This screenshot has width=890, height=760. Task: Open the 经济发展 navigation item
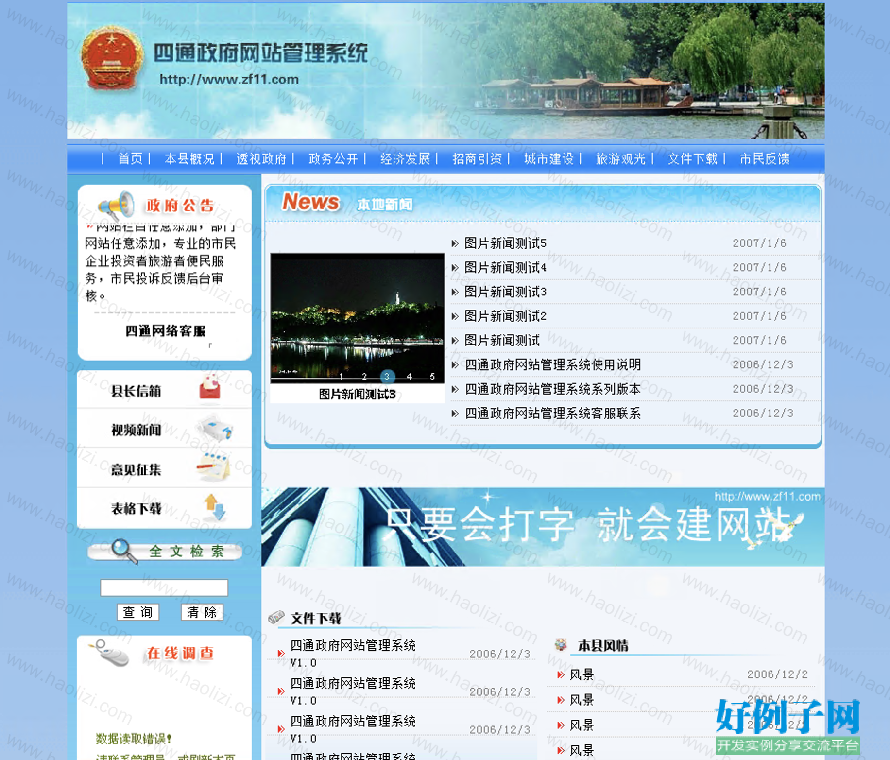pos(405,159)
